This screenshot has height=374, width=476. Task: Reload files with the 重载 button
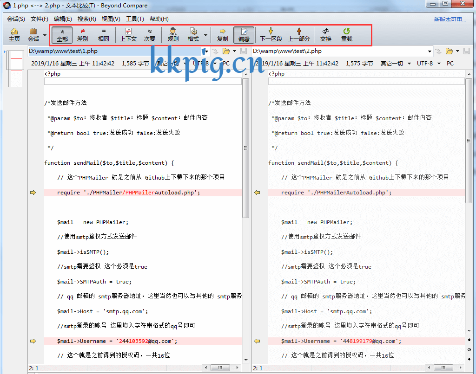(346, 35)
